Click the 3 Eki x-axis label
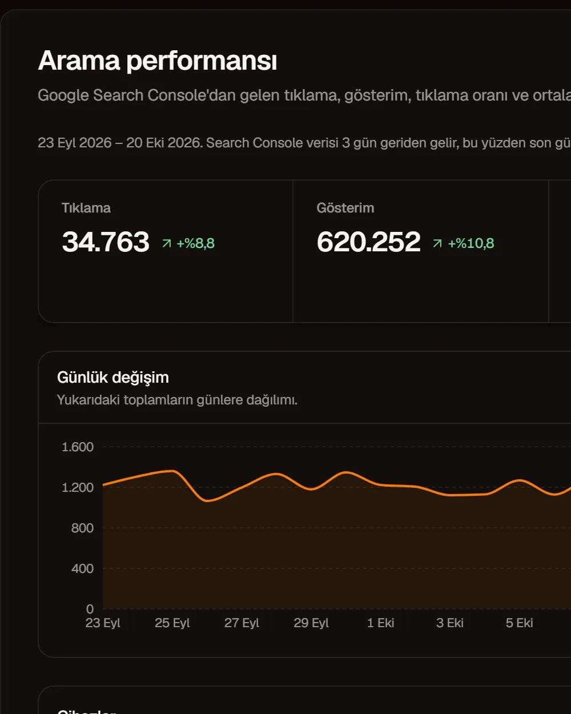Viewport: 571px width, 714px height. [450, 623]
